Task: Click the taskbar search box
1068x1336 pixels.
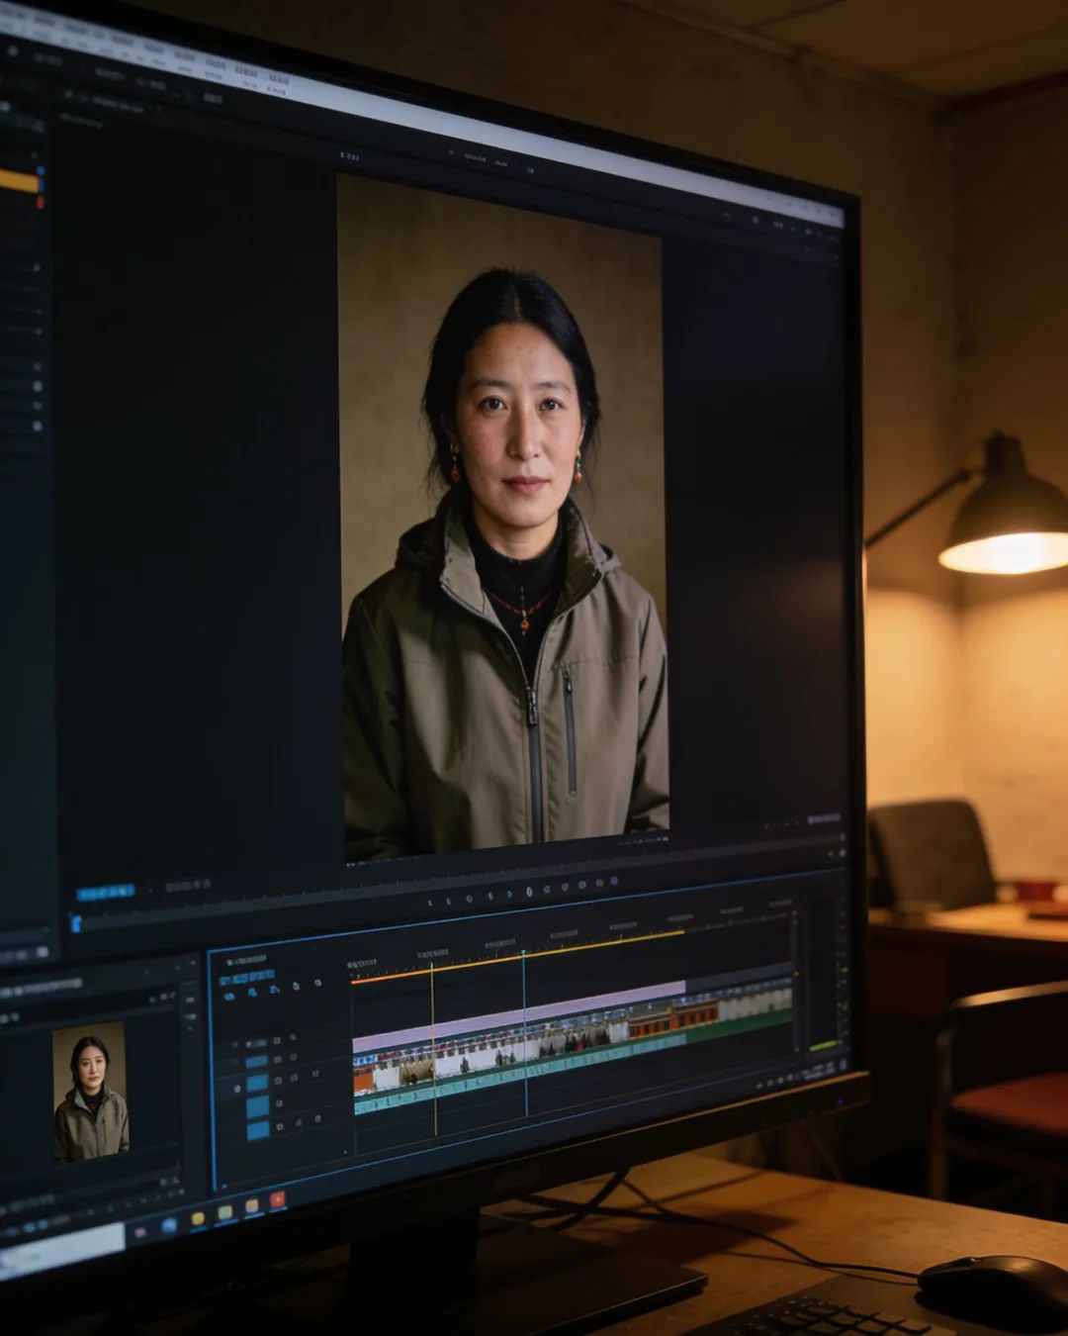Action: click(x=61, y=1253)
